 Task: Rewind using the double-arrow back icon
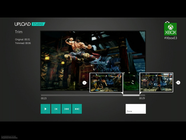pos(66,109)
